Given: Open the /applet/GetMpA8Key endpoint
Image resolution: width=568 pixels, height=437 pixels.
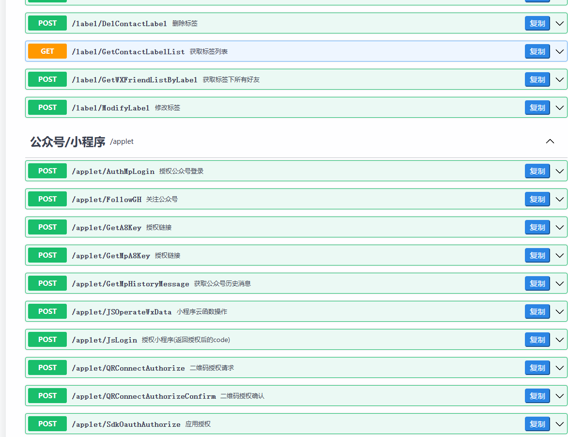Looking at the screenshot, I should pyautogui.click(x=111, y=256).
